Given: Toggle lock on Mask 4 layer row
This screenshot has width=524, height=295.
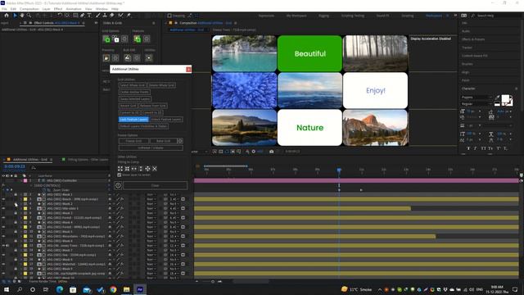Looking at the screenshot, I should 16,222.
